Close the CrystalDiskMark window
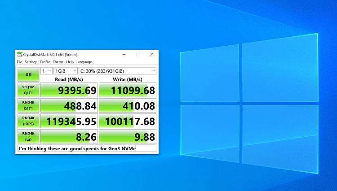The image size is (337, 191). [152, 54]
